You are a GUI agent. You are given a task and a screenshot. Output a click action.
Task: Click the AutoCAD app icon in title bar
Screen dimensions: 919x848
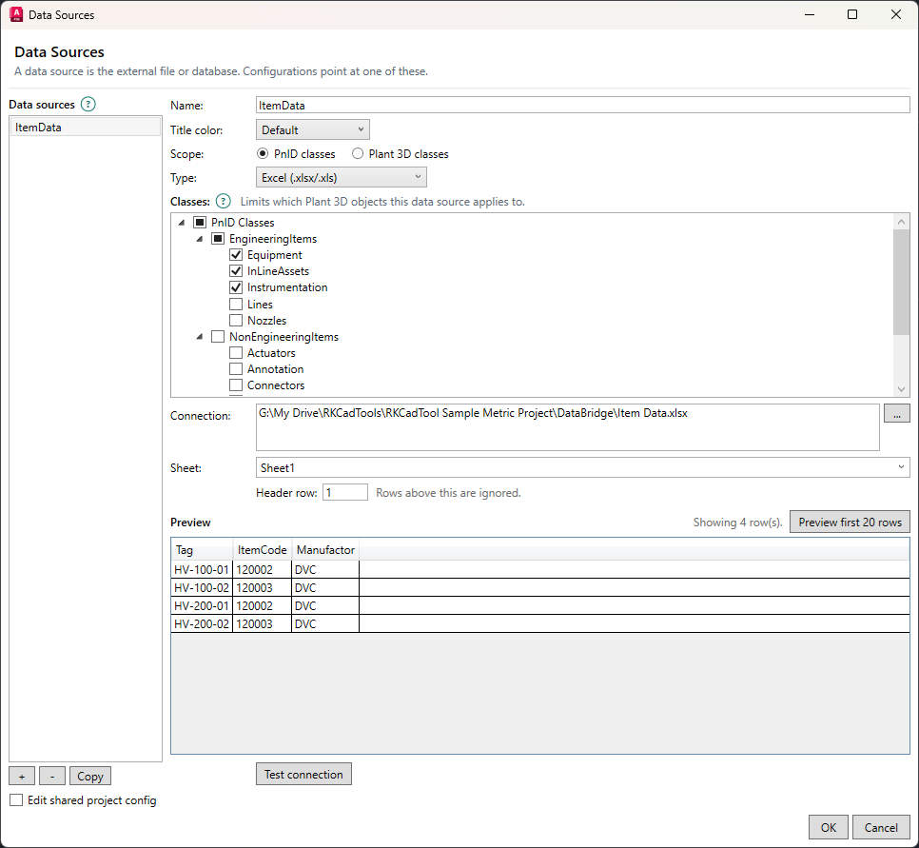16,14
